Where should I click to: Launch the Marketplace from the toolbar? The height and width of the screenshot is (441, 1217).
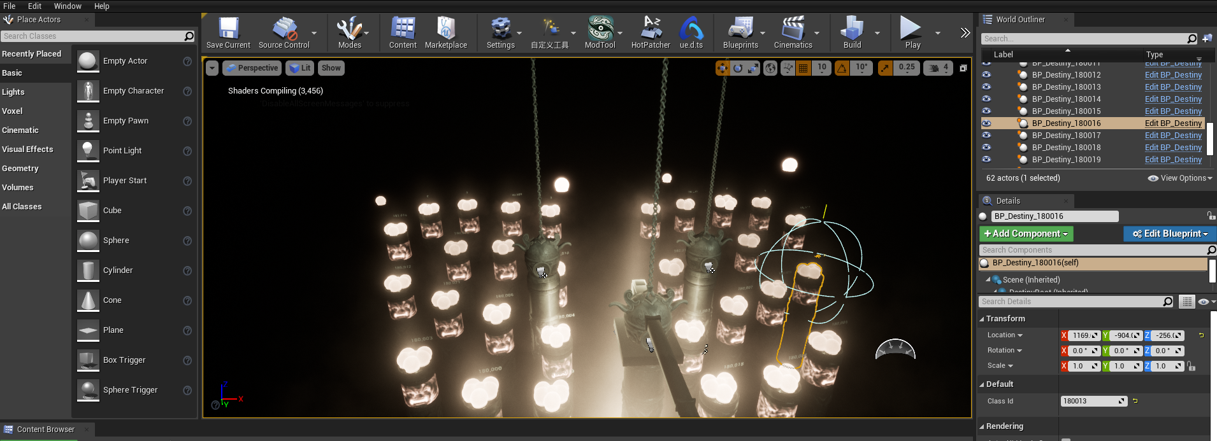click(446, 33)
